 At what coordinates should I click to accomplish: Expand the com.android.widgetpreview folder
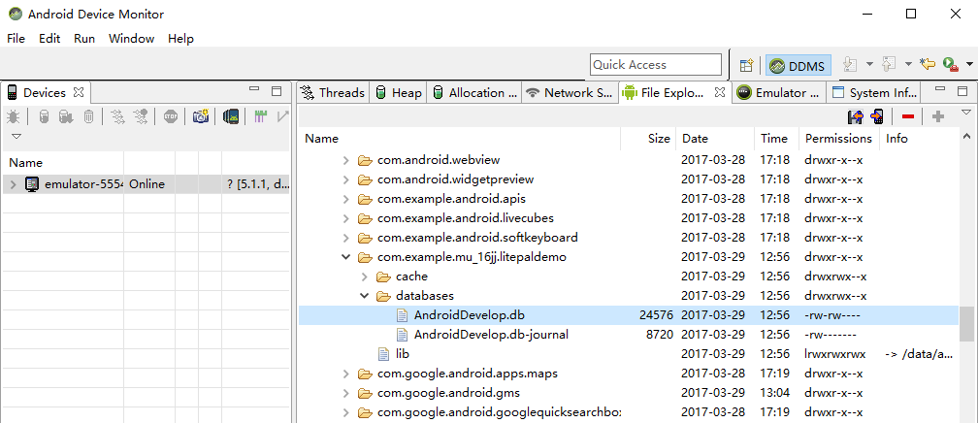[x=346, y=179]
